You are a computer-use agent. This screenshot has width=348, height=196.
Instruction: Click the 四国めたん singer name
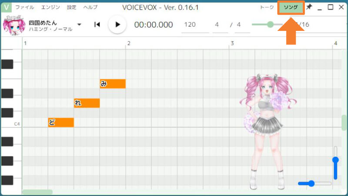coord(43,23)
